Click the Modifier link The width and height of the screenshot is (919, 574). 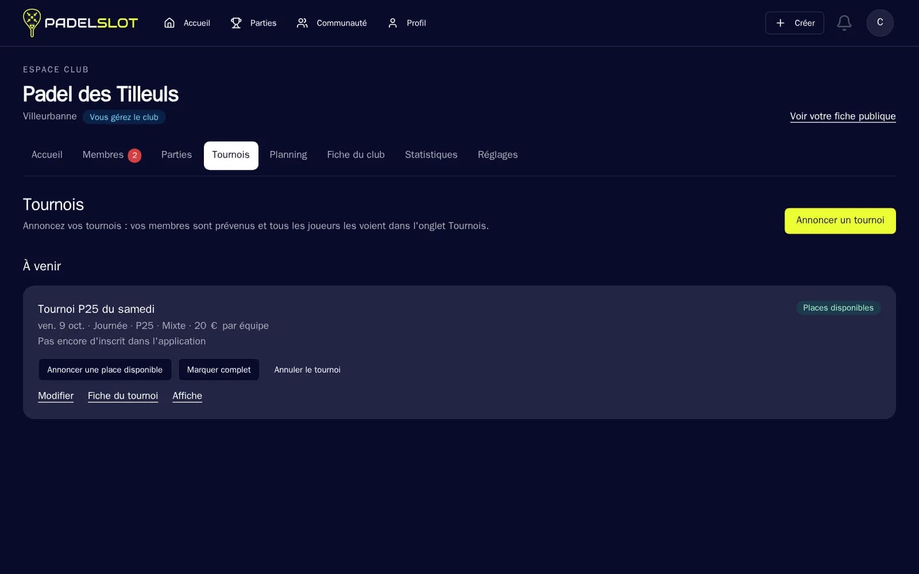(x=56, y=395)
